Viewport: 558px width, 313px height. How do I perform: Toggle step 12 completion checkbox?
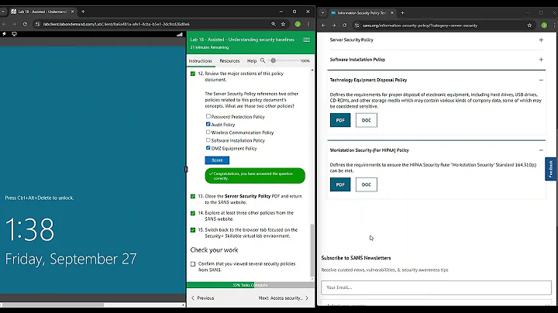pyautogui.click(x=193, y=74)
